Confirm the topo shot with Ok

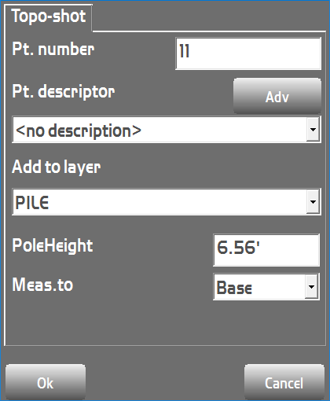tap(46, 383)
